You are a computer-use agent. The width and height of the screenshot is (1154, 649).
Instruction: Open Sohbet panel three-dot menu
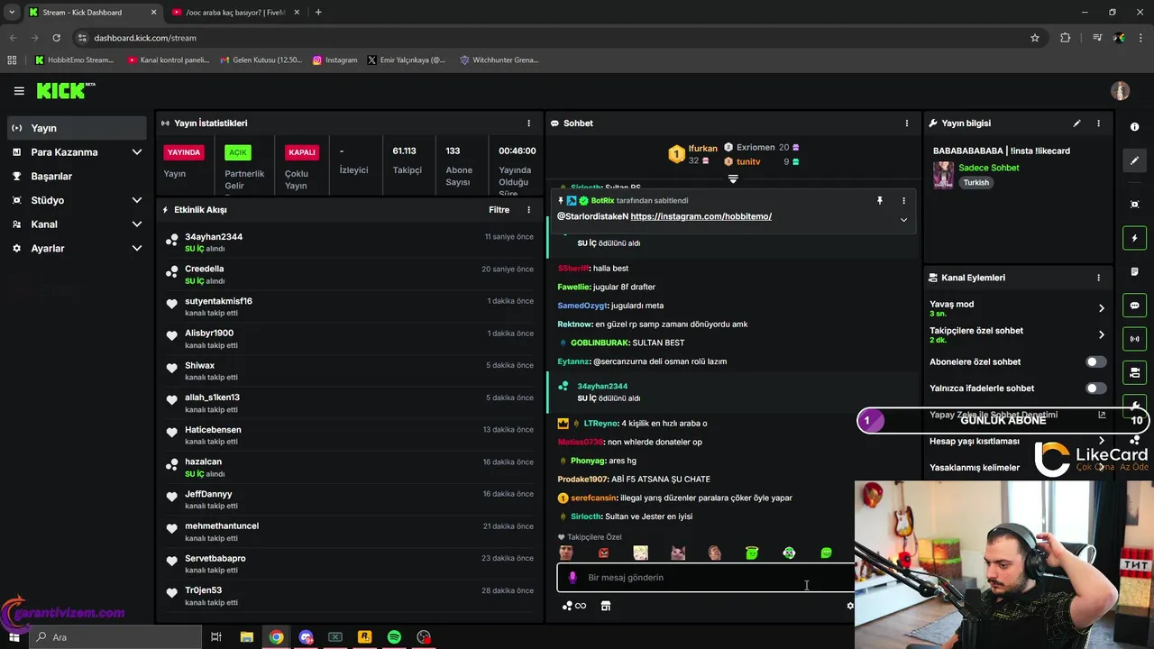tap(907, 123)
